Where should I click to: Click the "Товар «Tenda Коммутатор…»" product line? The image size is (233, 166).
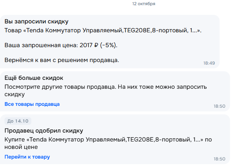pyautogui.click(x=103, y=30)
